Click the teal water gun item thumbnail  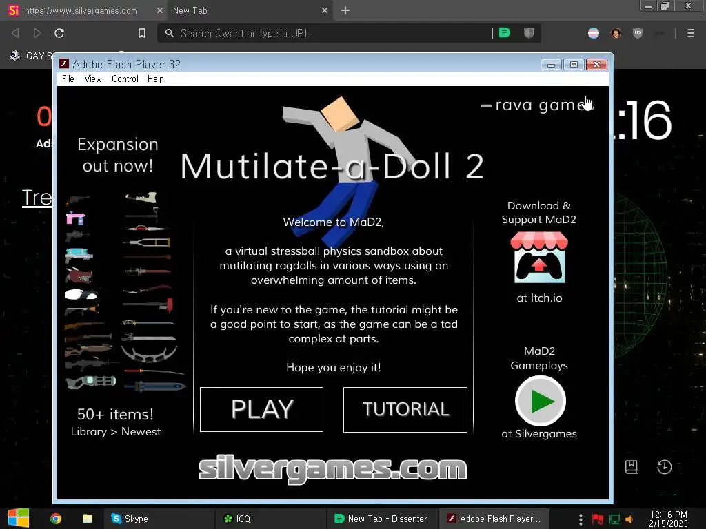[79, 255]
